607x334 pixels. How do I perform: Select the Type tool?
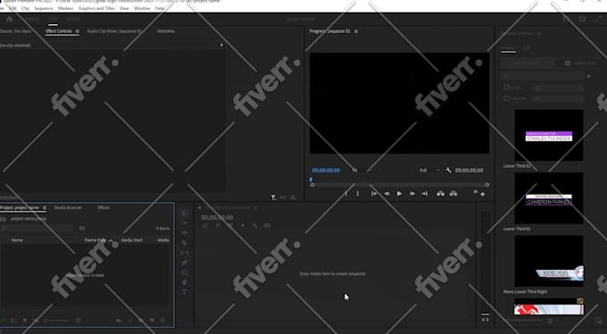(x=185, y=292)
